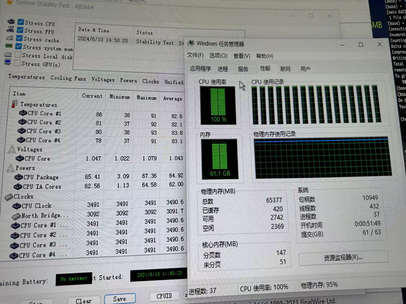406x304 pixels.
Task: Switch to the 进程 tab
Action: tap(222, 69)
